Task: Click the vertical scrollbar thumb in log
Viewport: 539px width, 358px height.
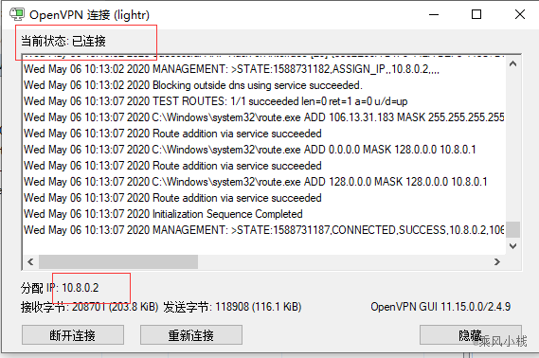Action: 512,229
